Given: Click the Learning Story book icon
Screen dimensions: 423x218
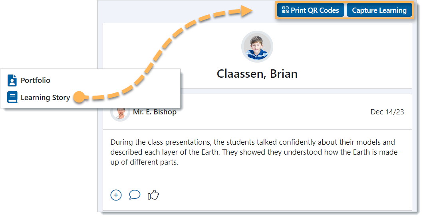Looking at the screenshot, I should [12, 97].
